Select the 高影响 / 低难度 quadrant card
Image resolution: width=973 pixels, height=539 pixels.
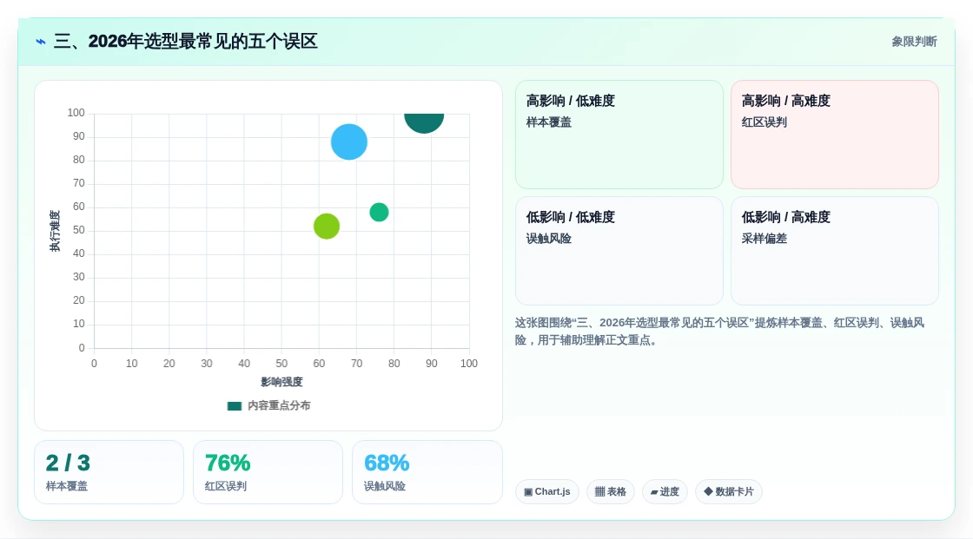[619, 135]
